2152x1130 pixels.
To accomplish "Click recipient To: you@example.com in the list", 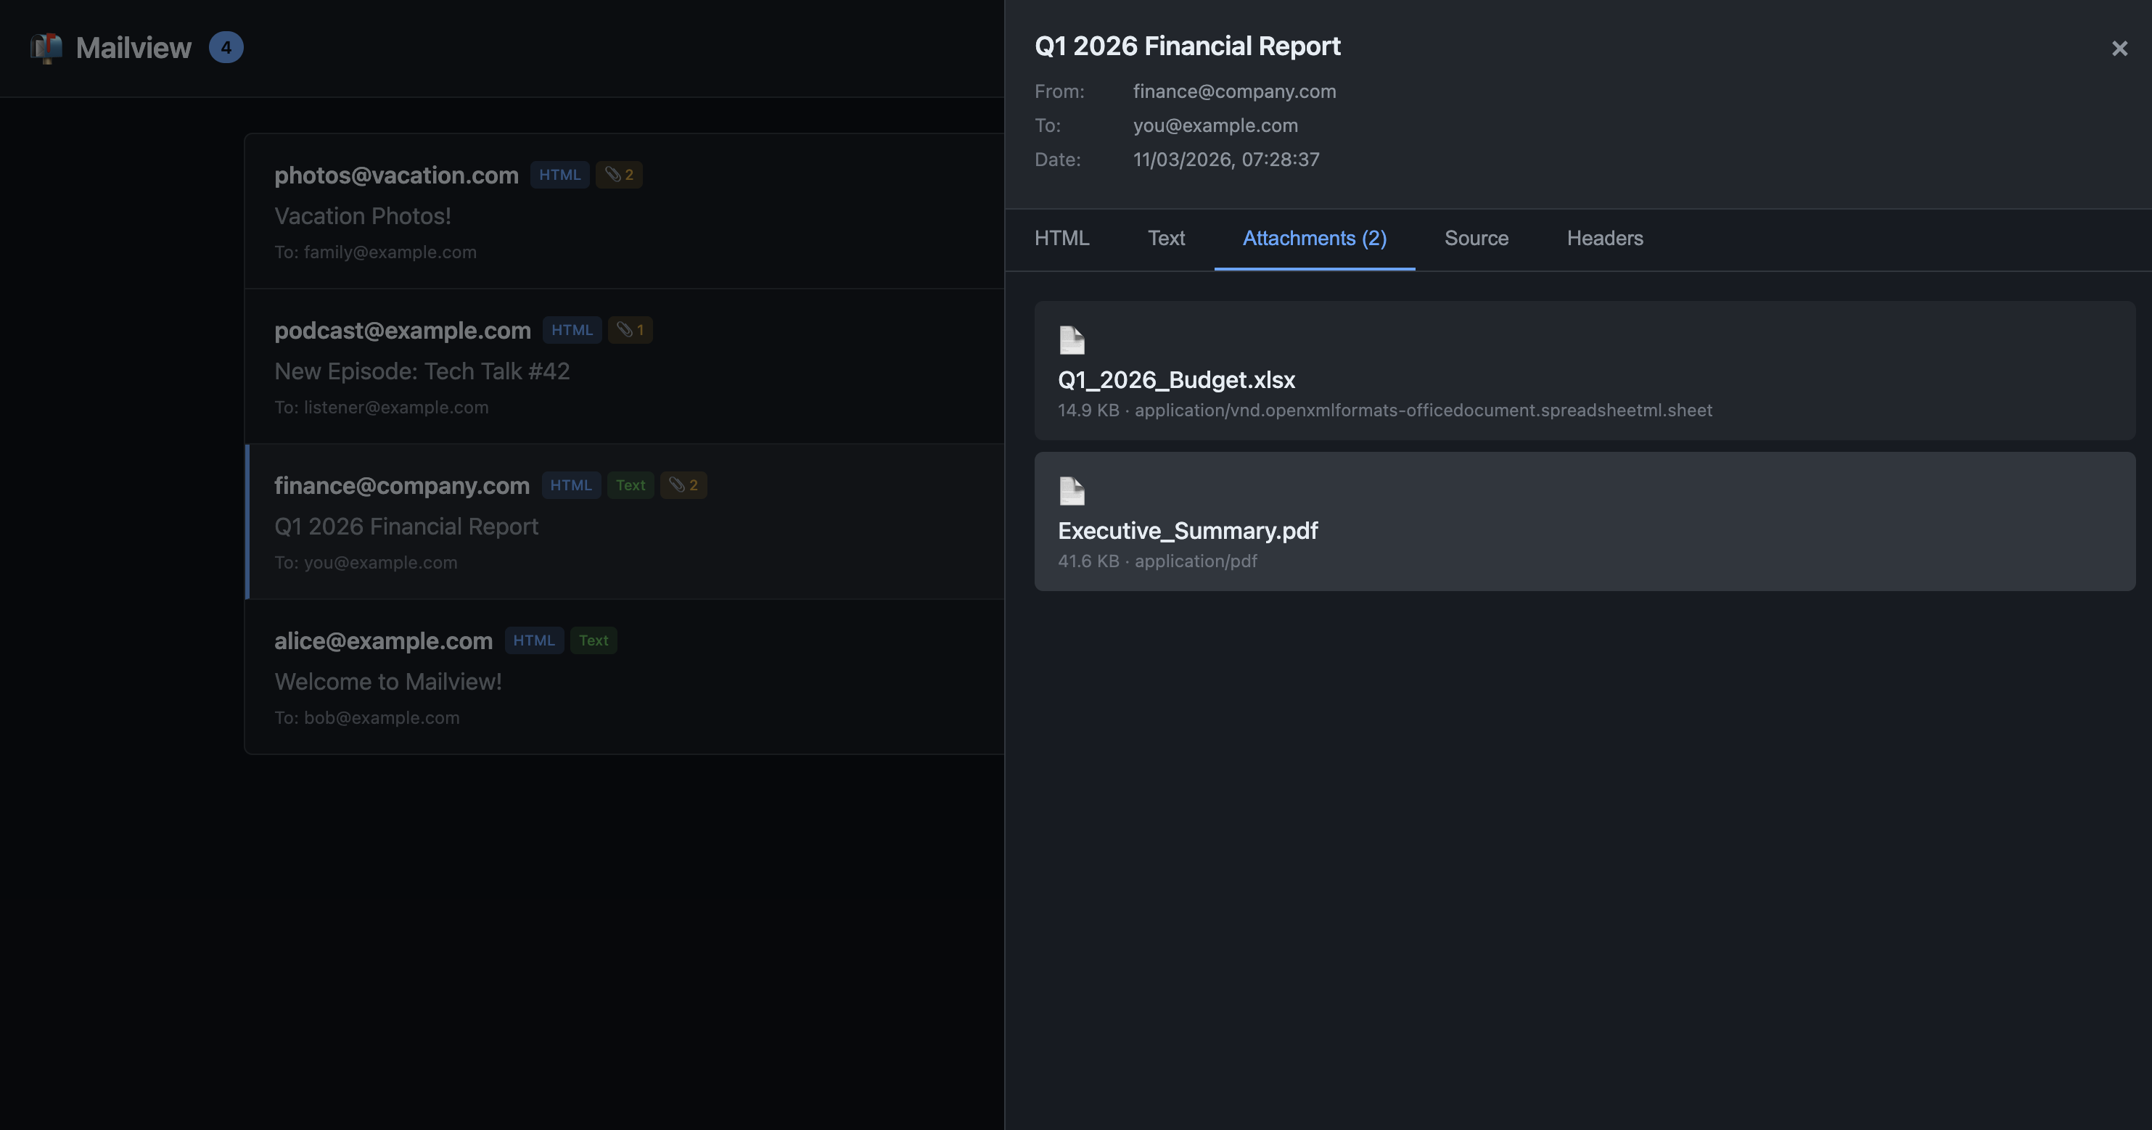I will point(366,563).
